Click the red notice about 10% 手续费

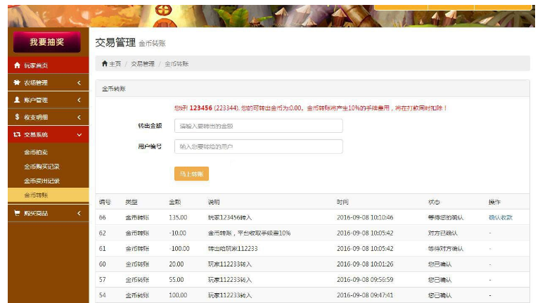[x=310, y=108]
